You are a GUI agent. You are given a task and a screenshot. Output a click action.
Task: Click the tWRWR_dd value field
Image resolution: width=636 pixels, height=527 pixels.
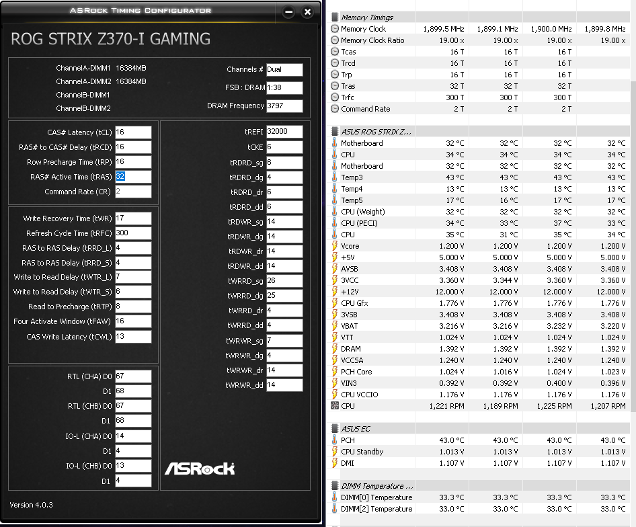pos(284,385)
